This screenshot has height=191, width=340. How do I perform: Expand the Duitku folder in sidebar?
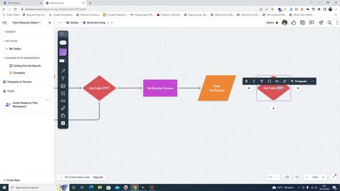click(7, 49)
